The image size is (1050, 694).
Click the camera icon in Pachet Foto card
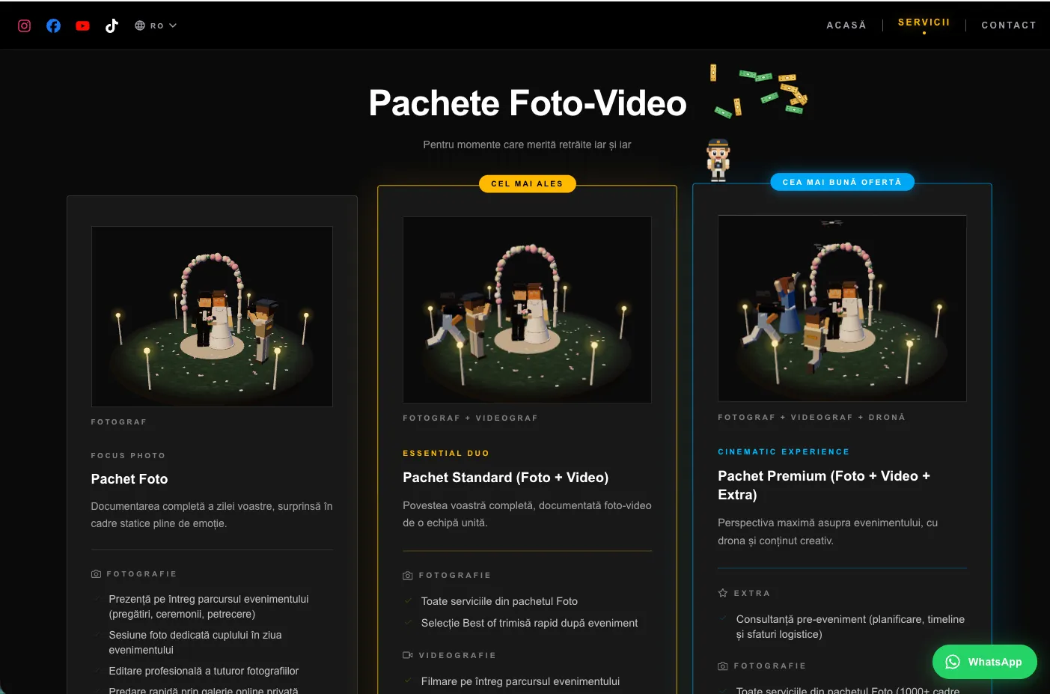(x=96, y=574)
